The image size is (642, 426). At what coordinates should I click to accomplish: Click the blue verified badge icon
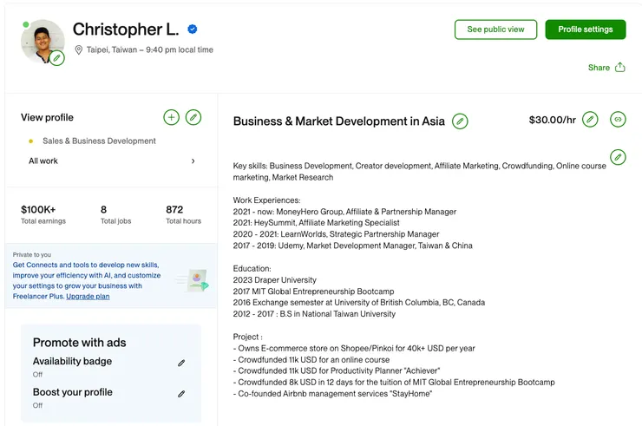[x=192, y=29]
